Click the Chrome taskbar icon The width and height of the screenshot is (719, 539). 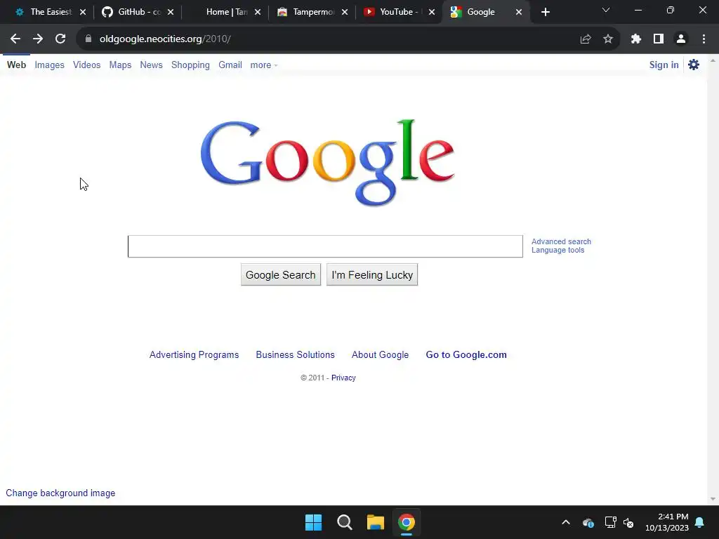407,522
